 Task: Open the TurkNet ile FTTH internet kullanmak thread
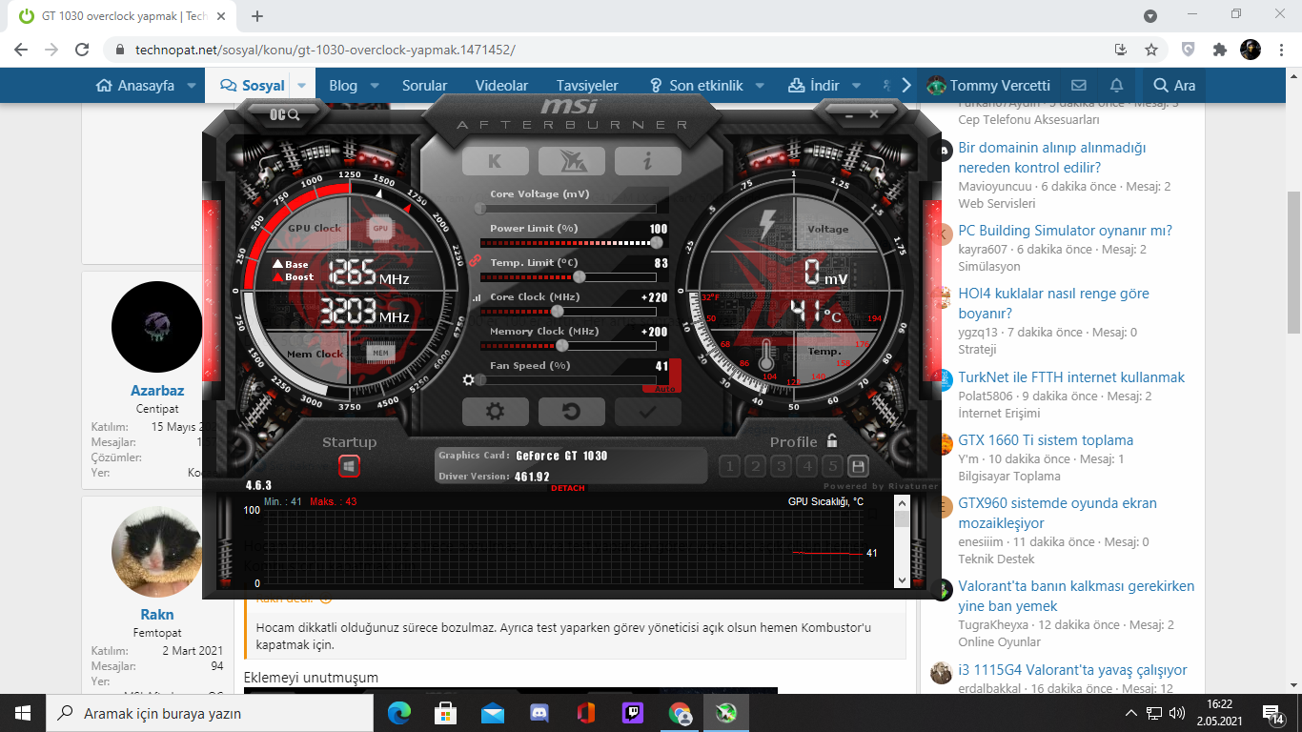pos(1071,377)
